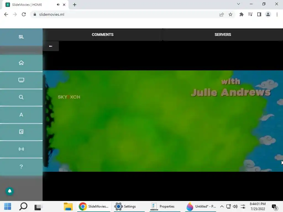
Task: Open the TV shows monitor icon
Action: [21, 80]
